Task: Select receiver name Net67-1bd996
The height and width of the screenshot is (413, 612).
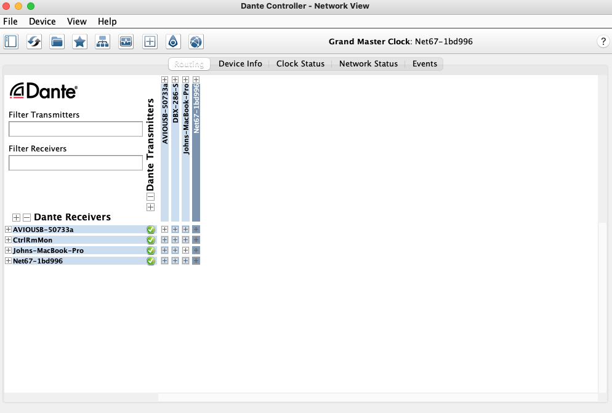Action: tap(38, 261)
